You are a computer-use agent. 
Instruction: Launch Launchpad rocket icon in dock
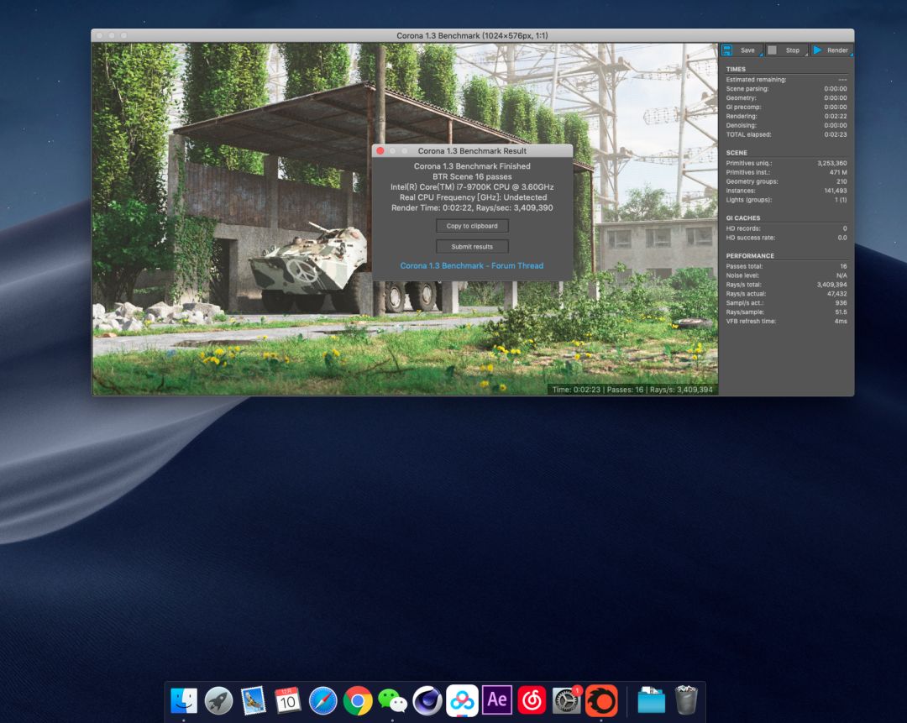coord(218,699)
